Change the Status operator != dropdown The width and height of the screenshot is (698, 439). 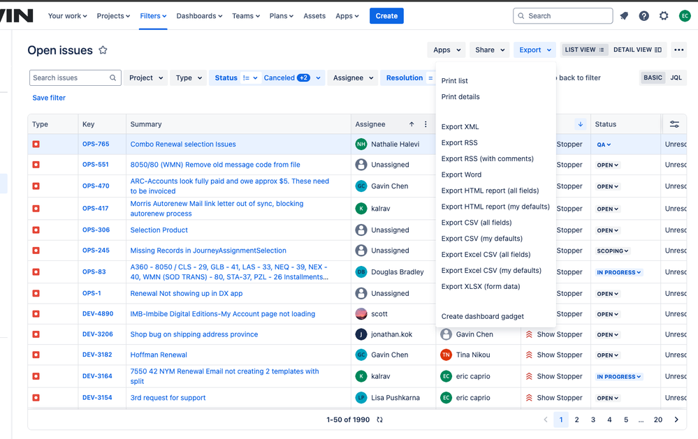click(250, 78)
